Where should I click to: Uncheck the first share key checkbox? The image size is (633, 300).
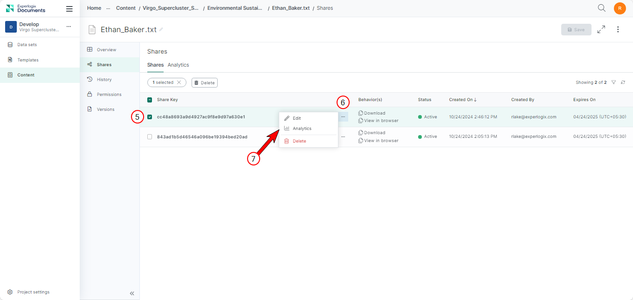click(150, 117)
